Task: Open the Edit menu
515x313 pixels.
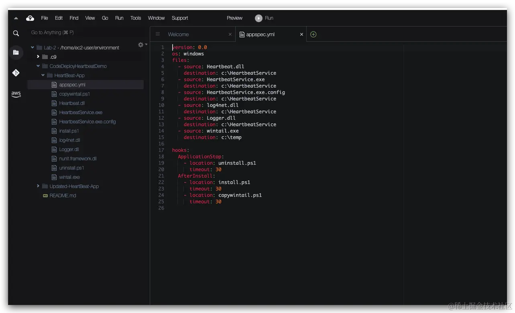Action: (x=59, y=18)
